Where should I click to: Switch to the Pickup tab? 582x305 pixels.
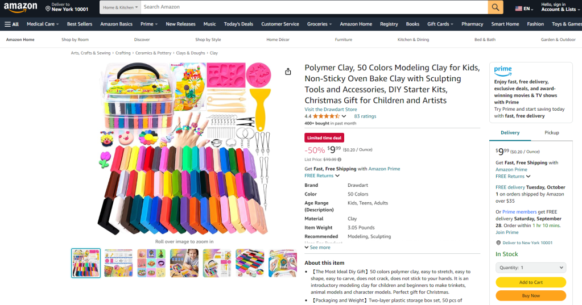tap(551, 132)
